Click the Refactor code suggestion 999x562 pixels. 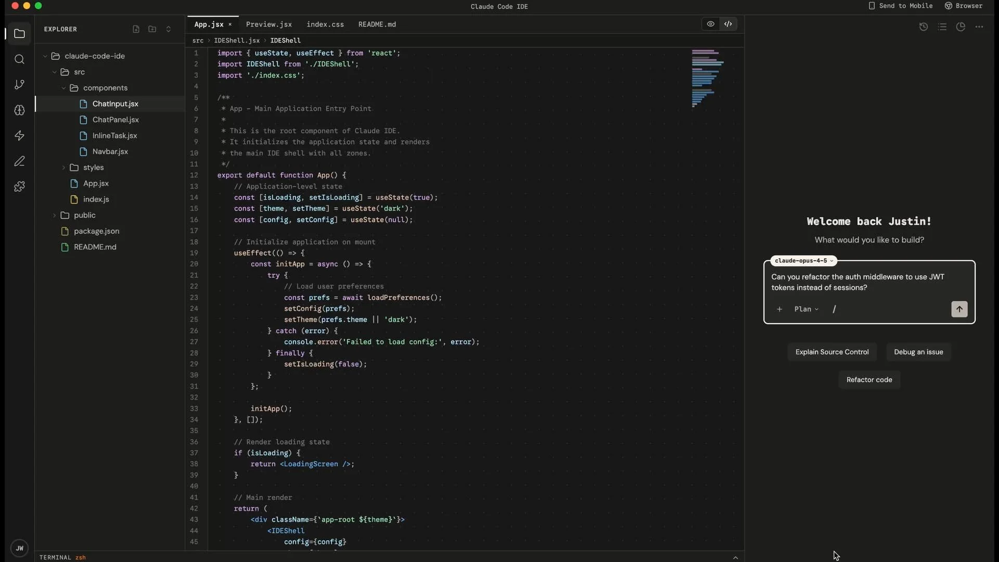[869, 380]
